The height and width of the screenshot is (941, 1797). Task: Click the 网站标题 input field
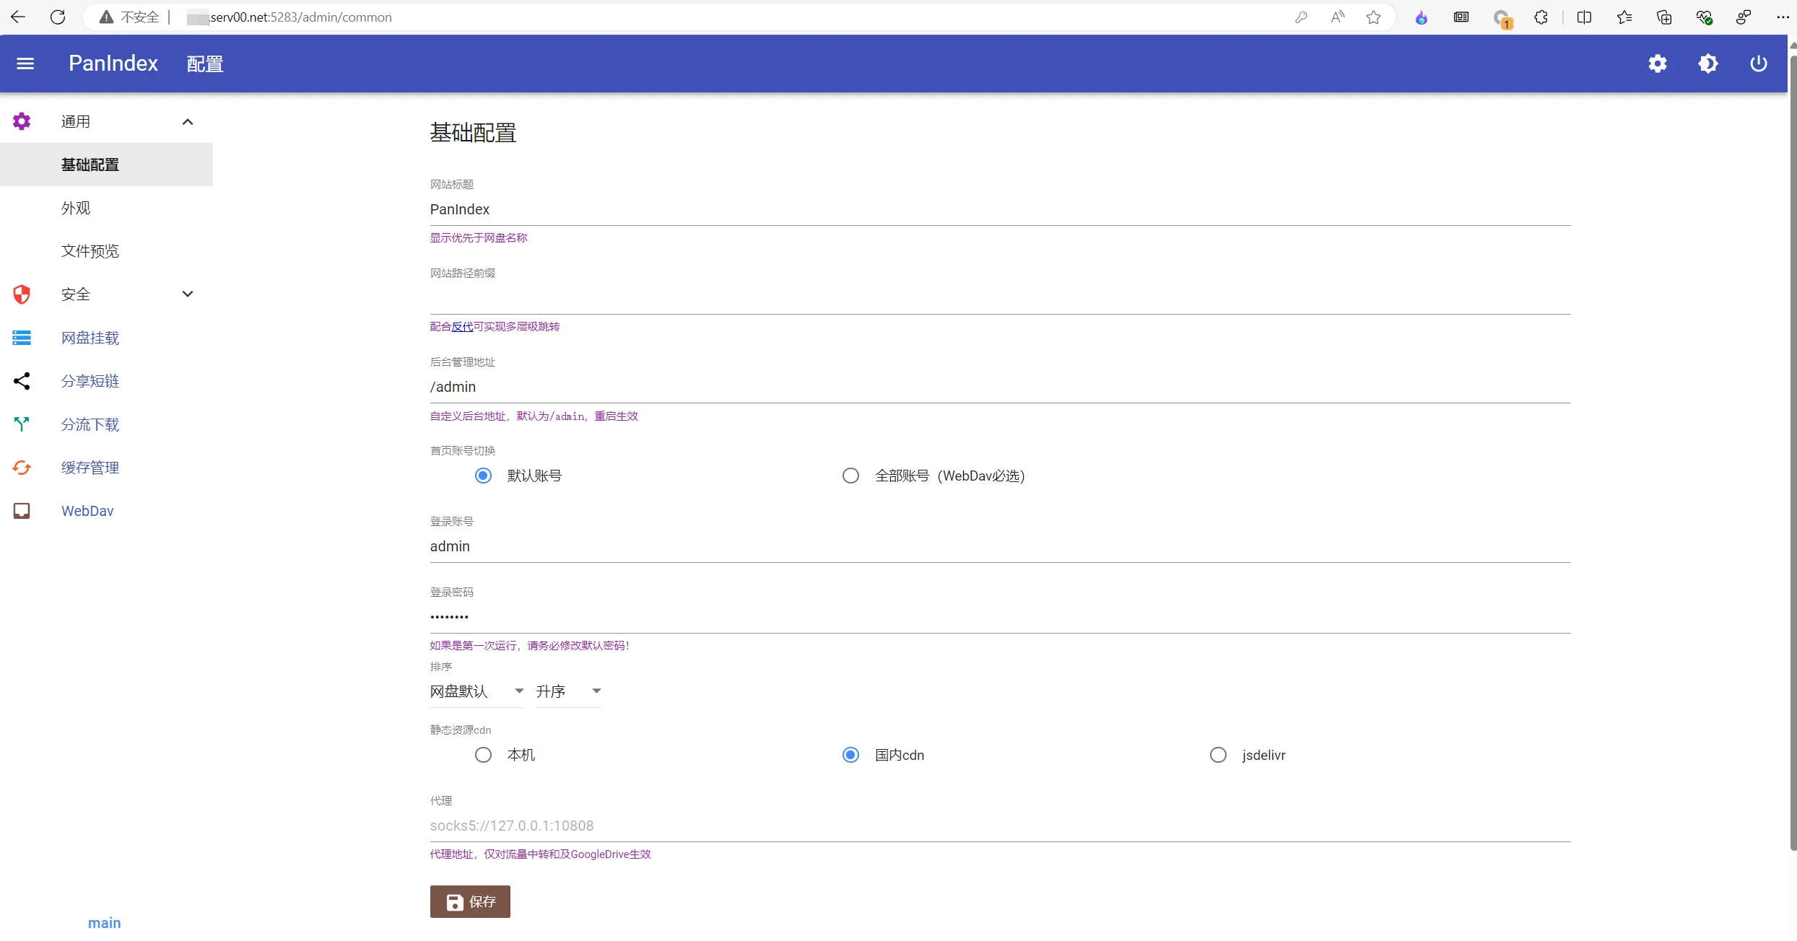click(1000, 209)
